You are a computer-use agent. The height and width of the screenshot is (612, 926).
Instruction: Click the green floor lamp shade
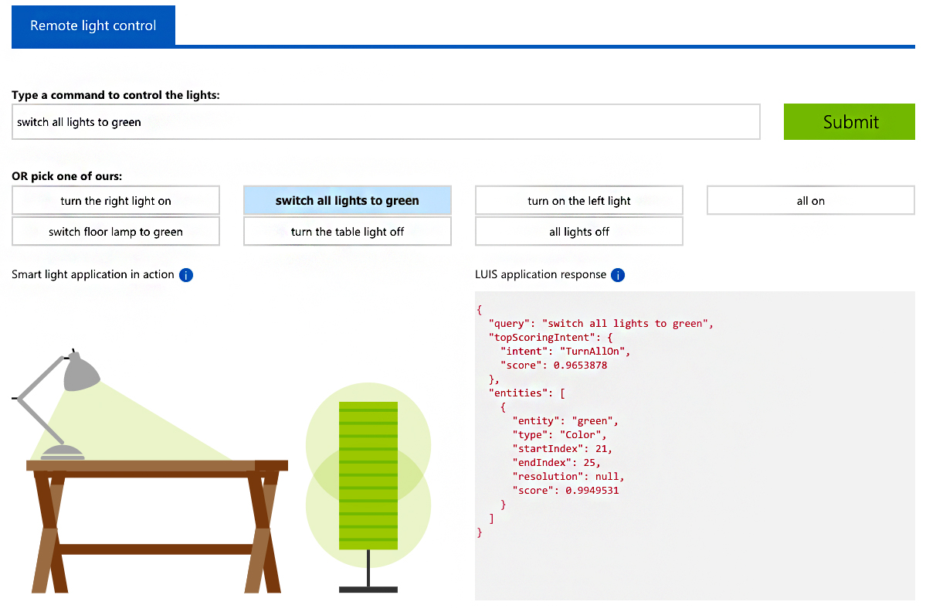[x=368, y=475]
